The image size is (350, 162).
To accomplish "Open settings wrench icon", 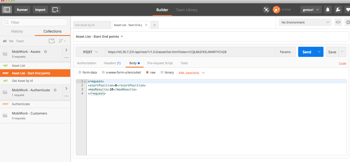I will (338, 10).
